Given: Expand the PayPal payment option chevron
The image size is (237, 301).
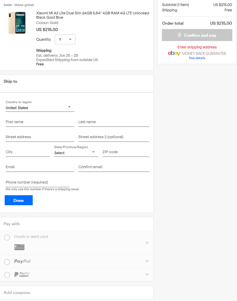Looking at the screenshot, I should click(147, 261).
